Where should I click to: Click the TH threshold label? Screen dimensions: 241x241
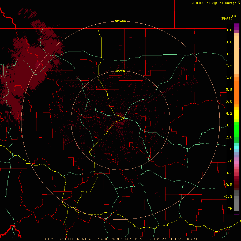coord(230,209)
